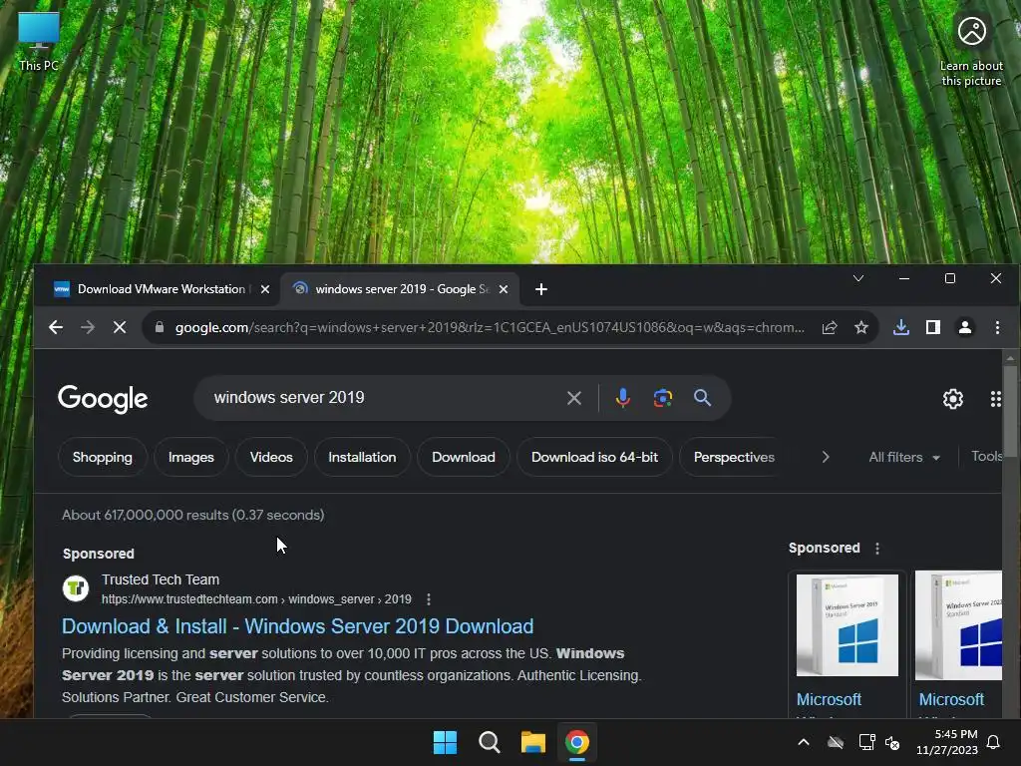Close the VMware Workstation tab
The width and height of the screenshot is (1021, 766).
point(265,289)
